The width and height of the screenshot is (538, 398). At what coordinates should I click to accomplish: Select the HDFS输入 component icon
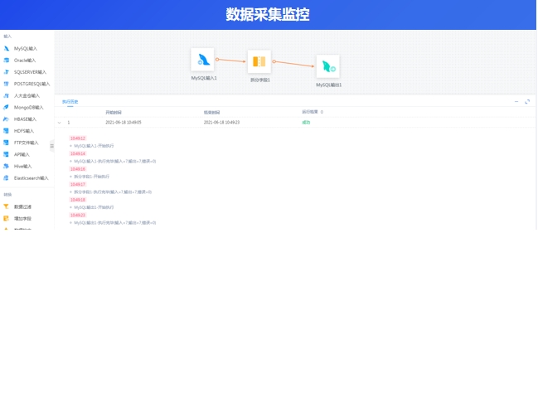[6, 131]
